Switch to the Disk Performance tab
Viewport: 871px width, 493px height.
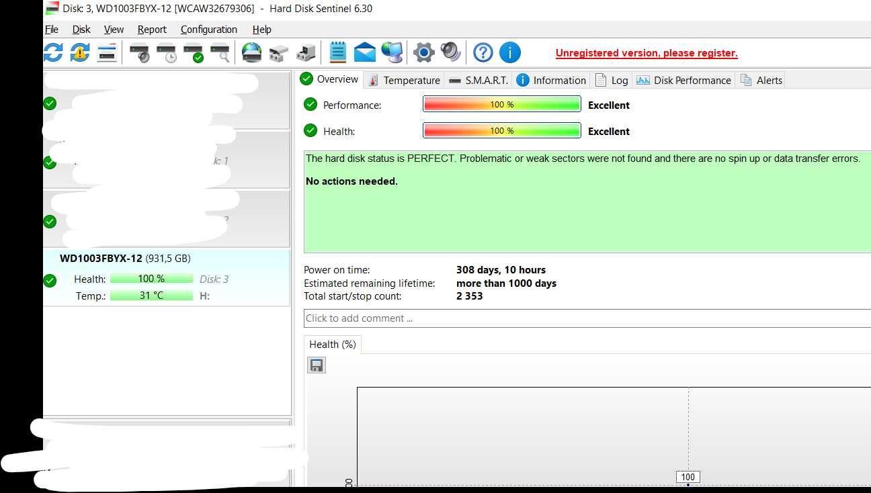(683, 80)
